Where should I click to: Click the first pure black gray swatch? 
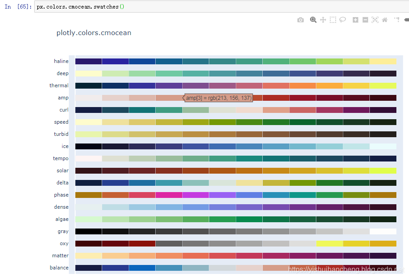pyautogui.click(x=89, y=231)
